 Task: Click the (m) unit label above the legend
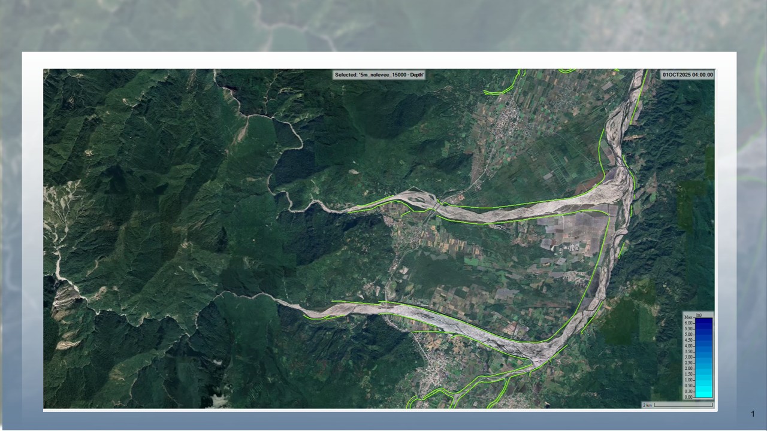click(698, 315)
